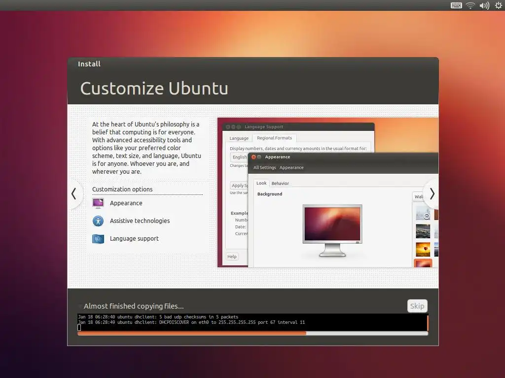Click the terminal log scrollbar

click(x=428, y=322)
